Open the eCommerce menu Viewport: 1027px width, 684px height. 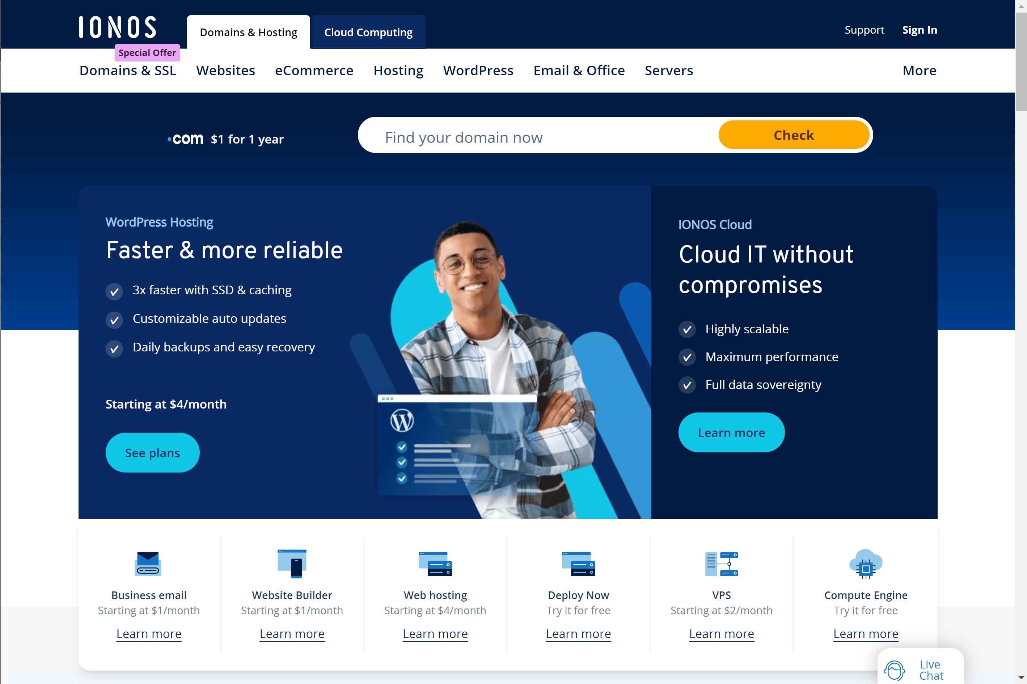coord(314,70)
